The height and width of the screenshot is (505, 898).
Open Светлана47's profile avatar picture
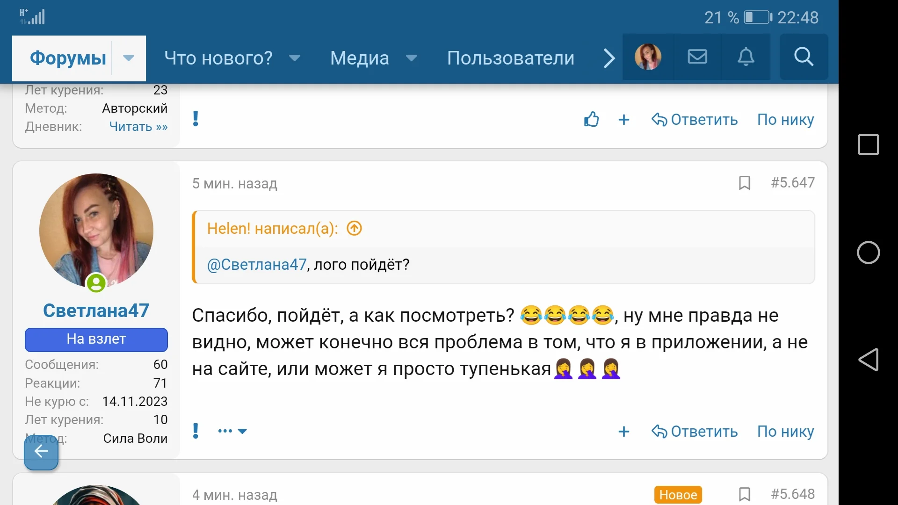pyautogui.click(x=96, y=231)
